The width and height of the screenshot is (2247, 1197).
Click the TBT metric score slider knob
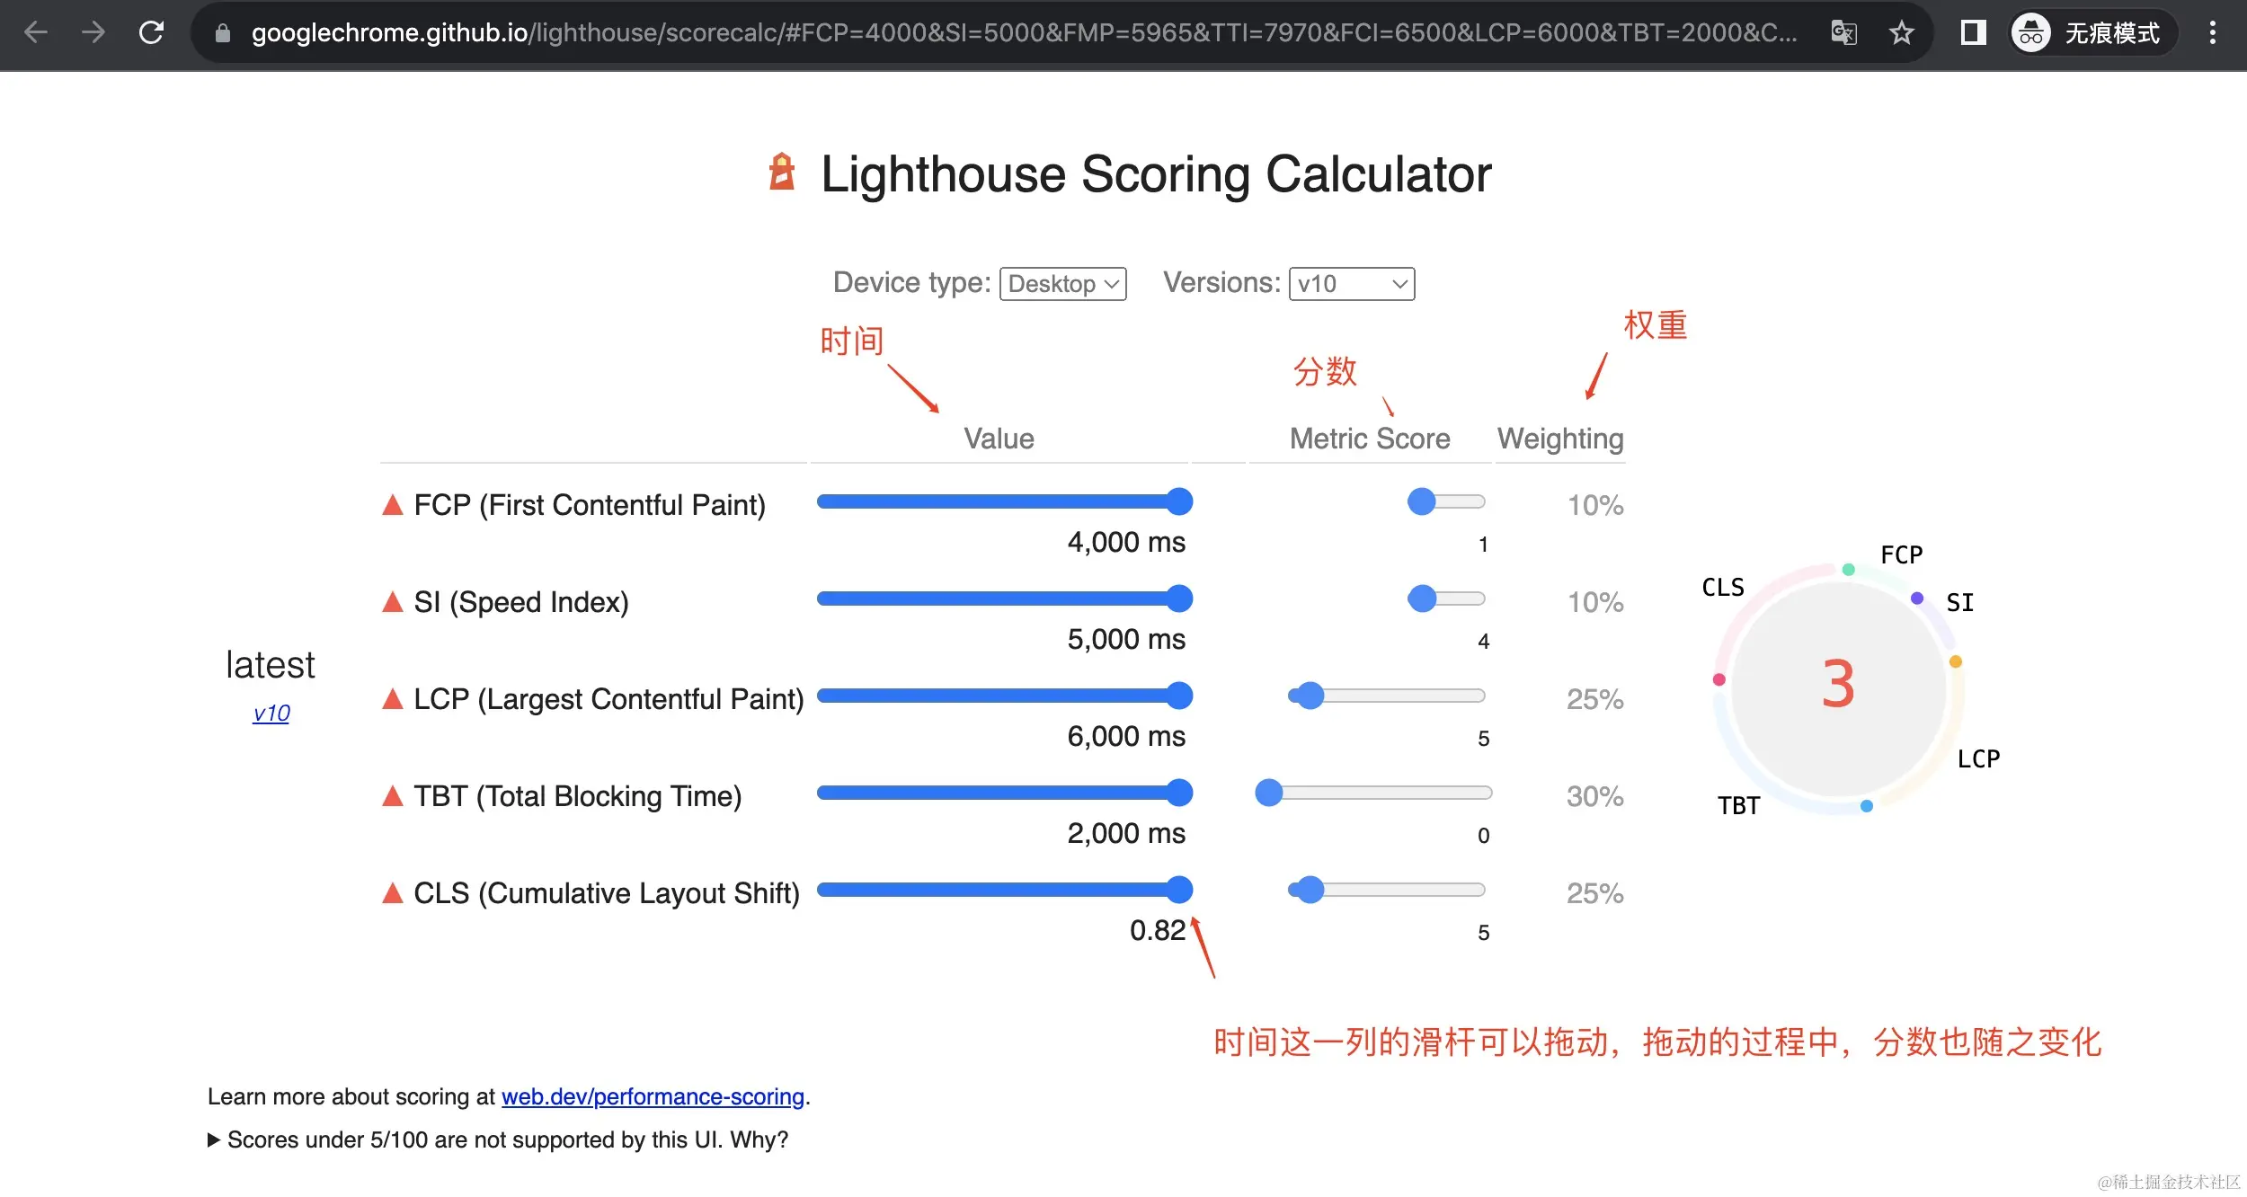coord(1269,793)
